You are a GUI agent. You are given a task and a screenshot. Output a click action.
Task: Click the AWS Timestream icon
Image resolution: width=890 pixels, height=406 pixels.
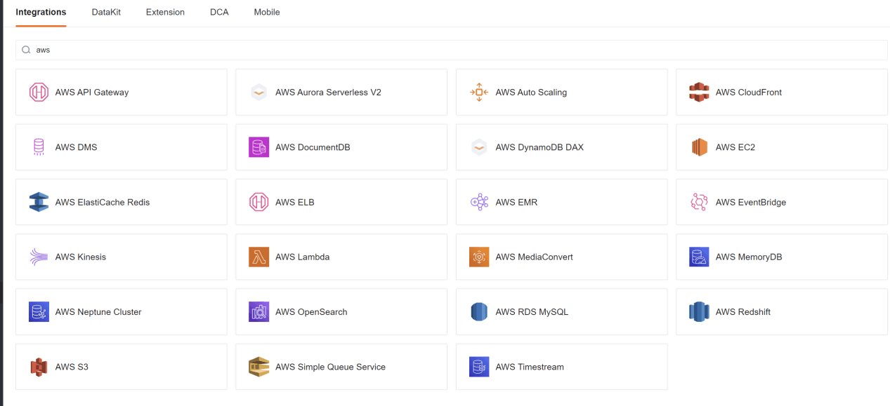click(x=479, y=367)
